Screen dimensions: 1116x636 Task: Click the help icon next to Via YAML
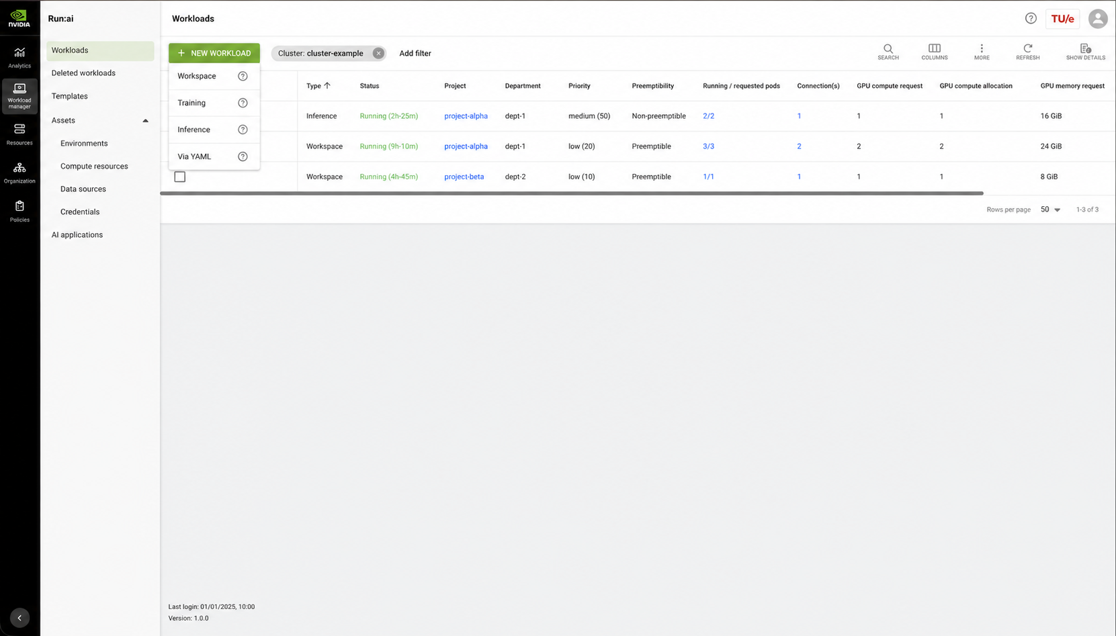243,156
